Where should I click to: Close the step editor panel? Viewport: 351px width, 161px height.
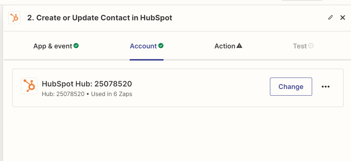342,18
